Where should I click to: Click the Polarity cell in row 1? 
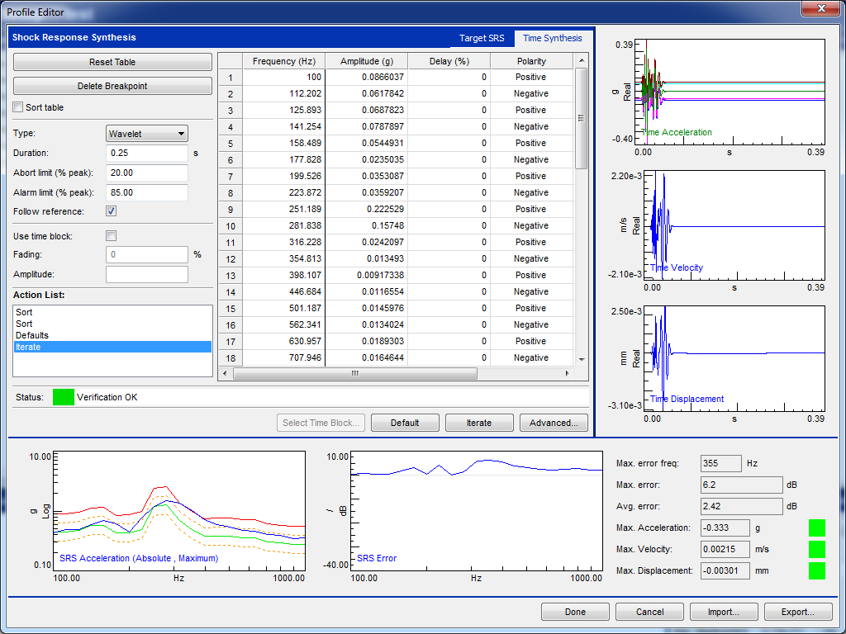point(530,77)
